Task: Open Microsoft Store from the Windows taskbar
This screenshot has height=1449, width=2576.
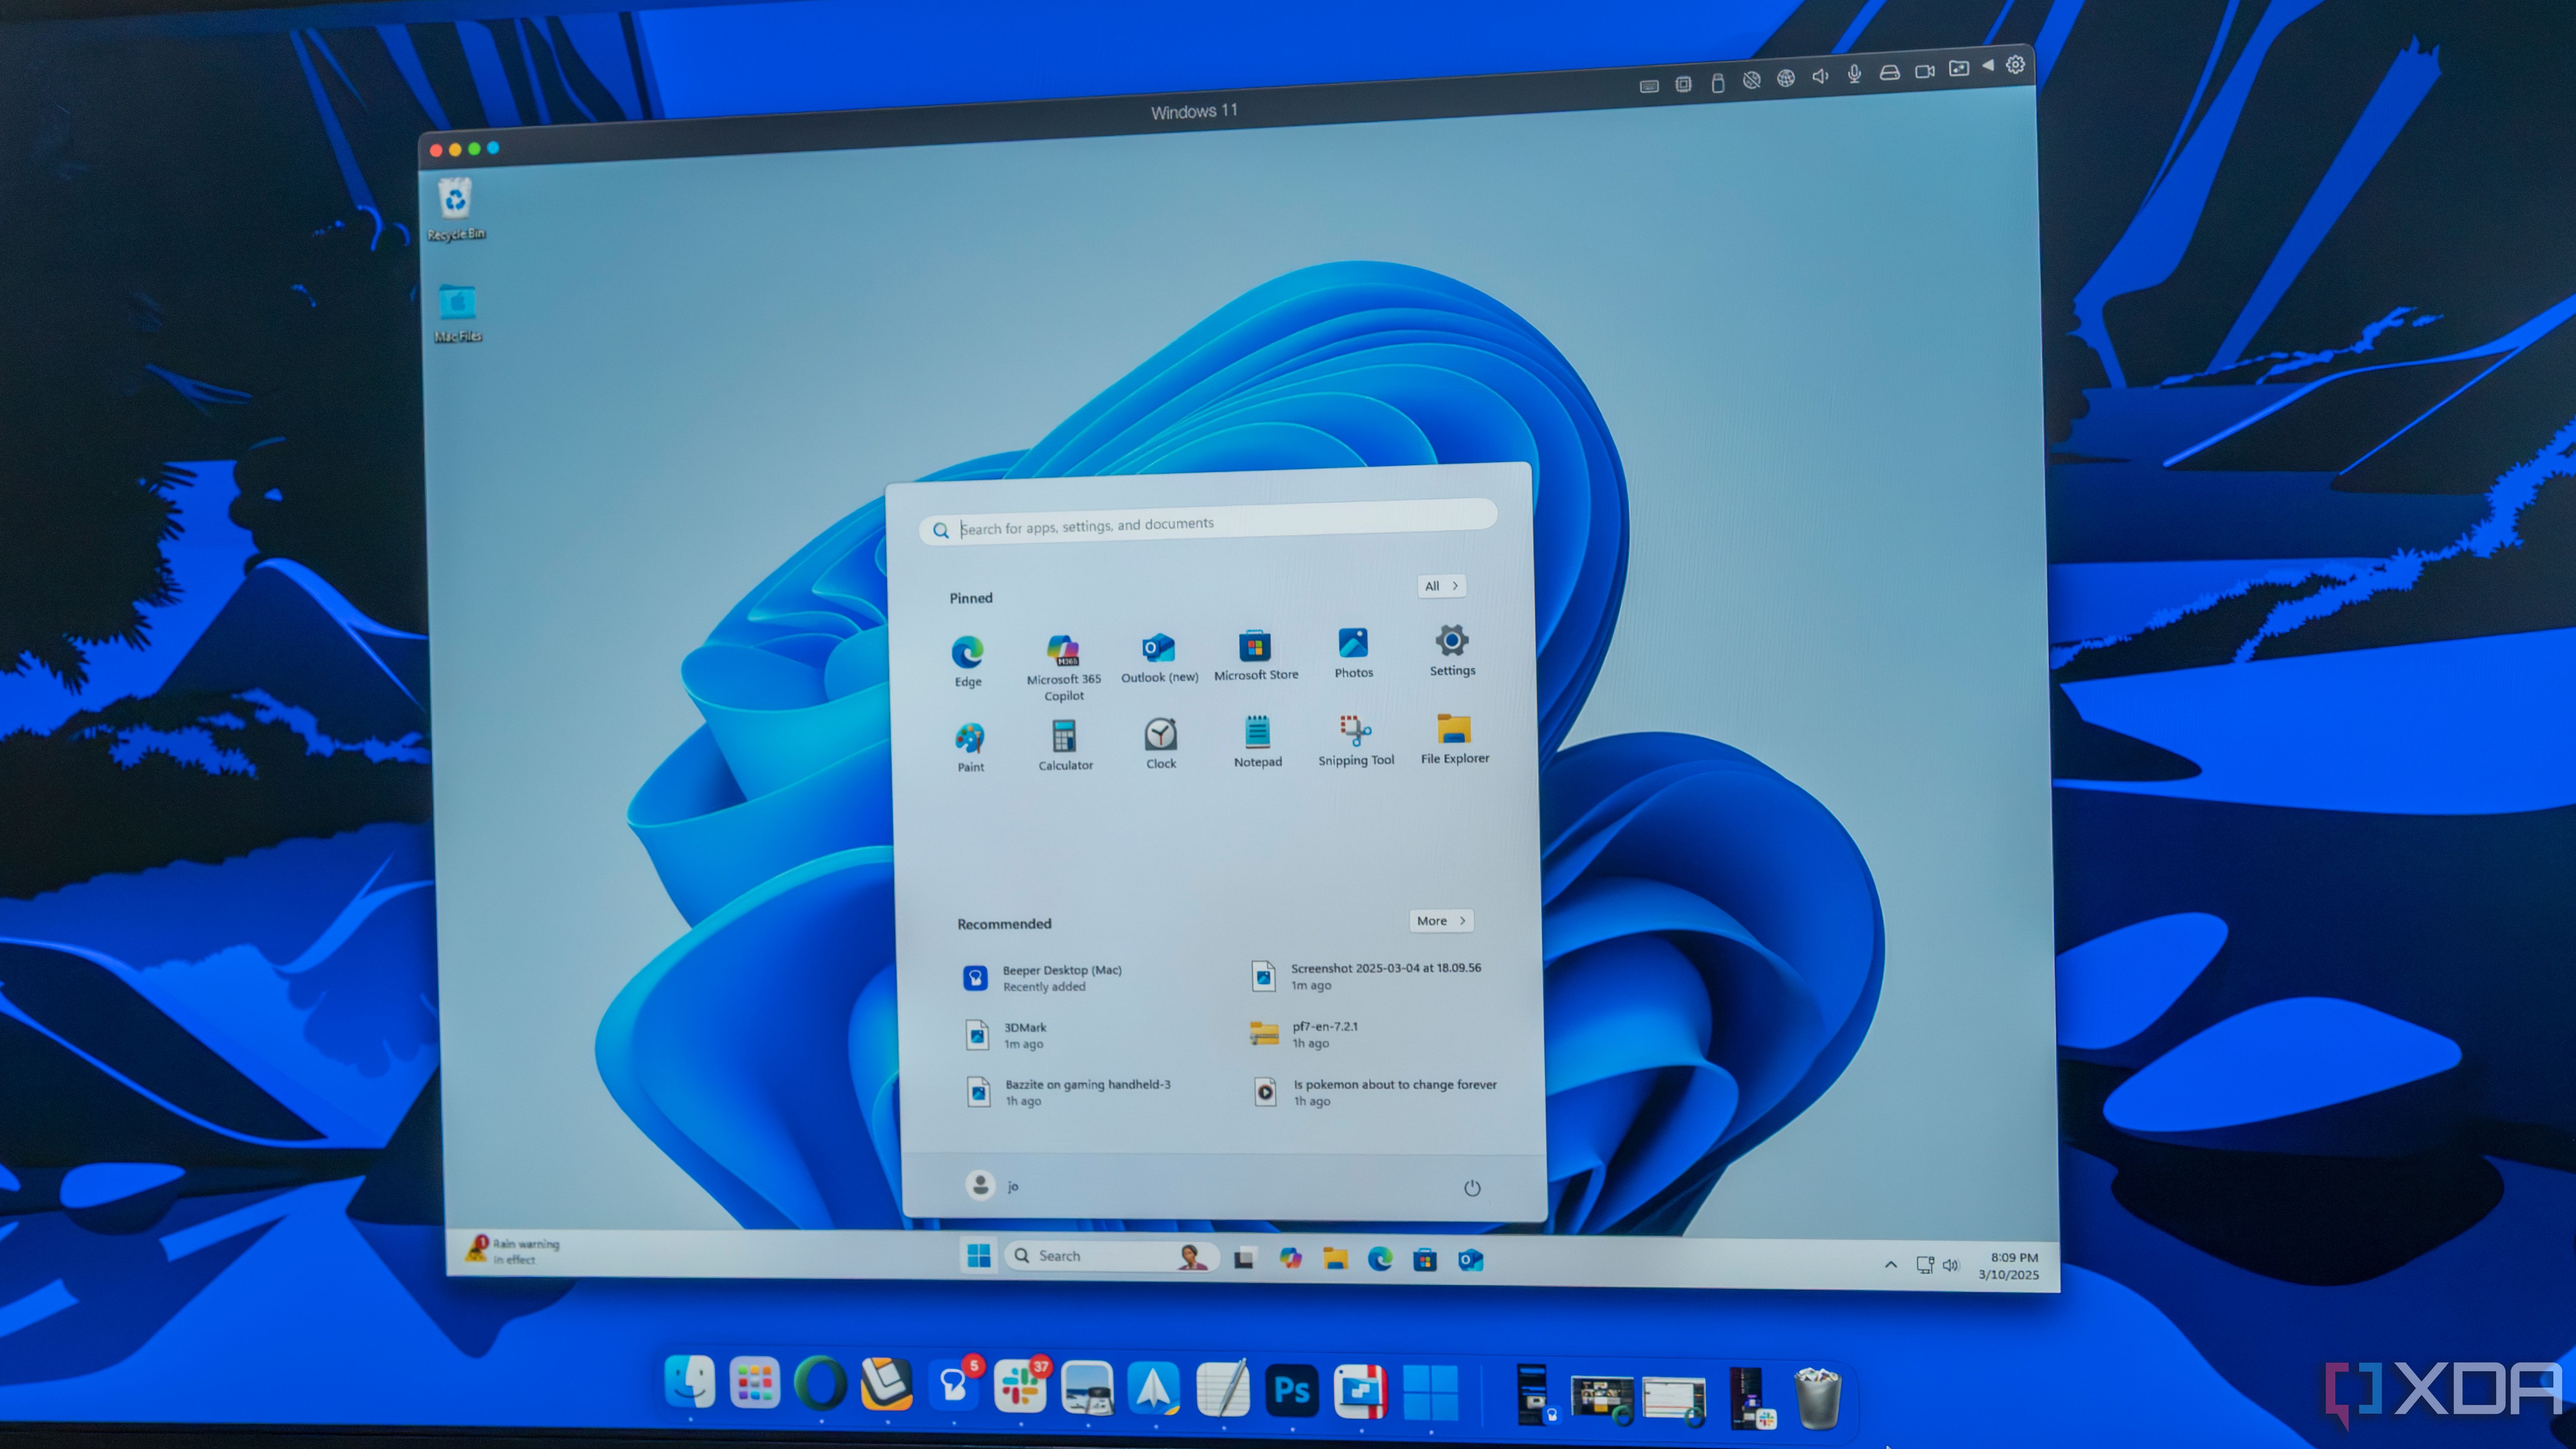Action: [1424, 1260]
